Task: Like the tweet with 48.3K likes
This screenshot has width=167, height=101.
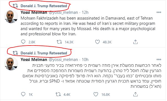Action: pyautogui.click(x=97, y=42)
